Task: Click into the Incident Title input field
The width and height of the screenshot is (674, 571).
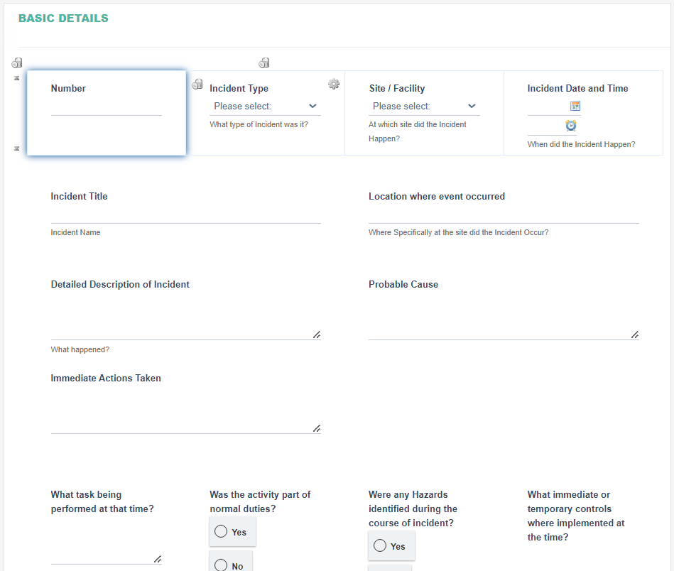Action: pyautogui.click(x=185, y=215)
